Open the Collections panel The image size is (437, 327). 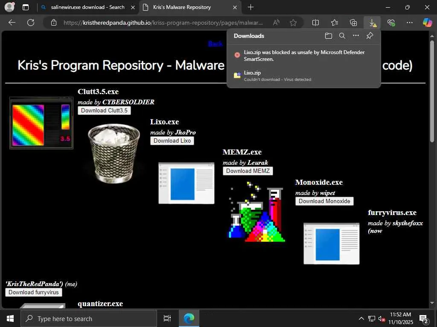(x=353, y=23)
